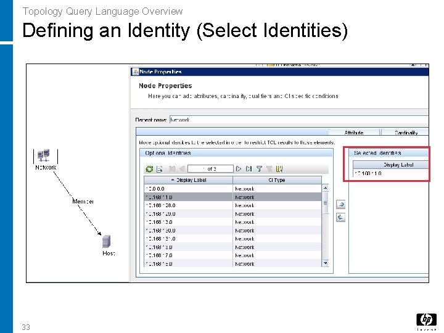Image resolution: width=444 pixels, height=333 pixels.
Task: Select the 10.168.128.0 row
Action: tap(232, 205)
